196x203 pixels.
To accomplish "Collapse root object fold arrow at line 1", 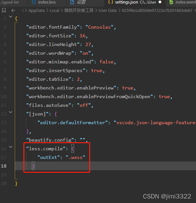I will tap(11, 17).
